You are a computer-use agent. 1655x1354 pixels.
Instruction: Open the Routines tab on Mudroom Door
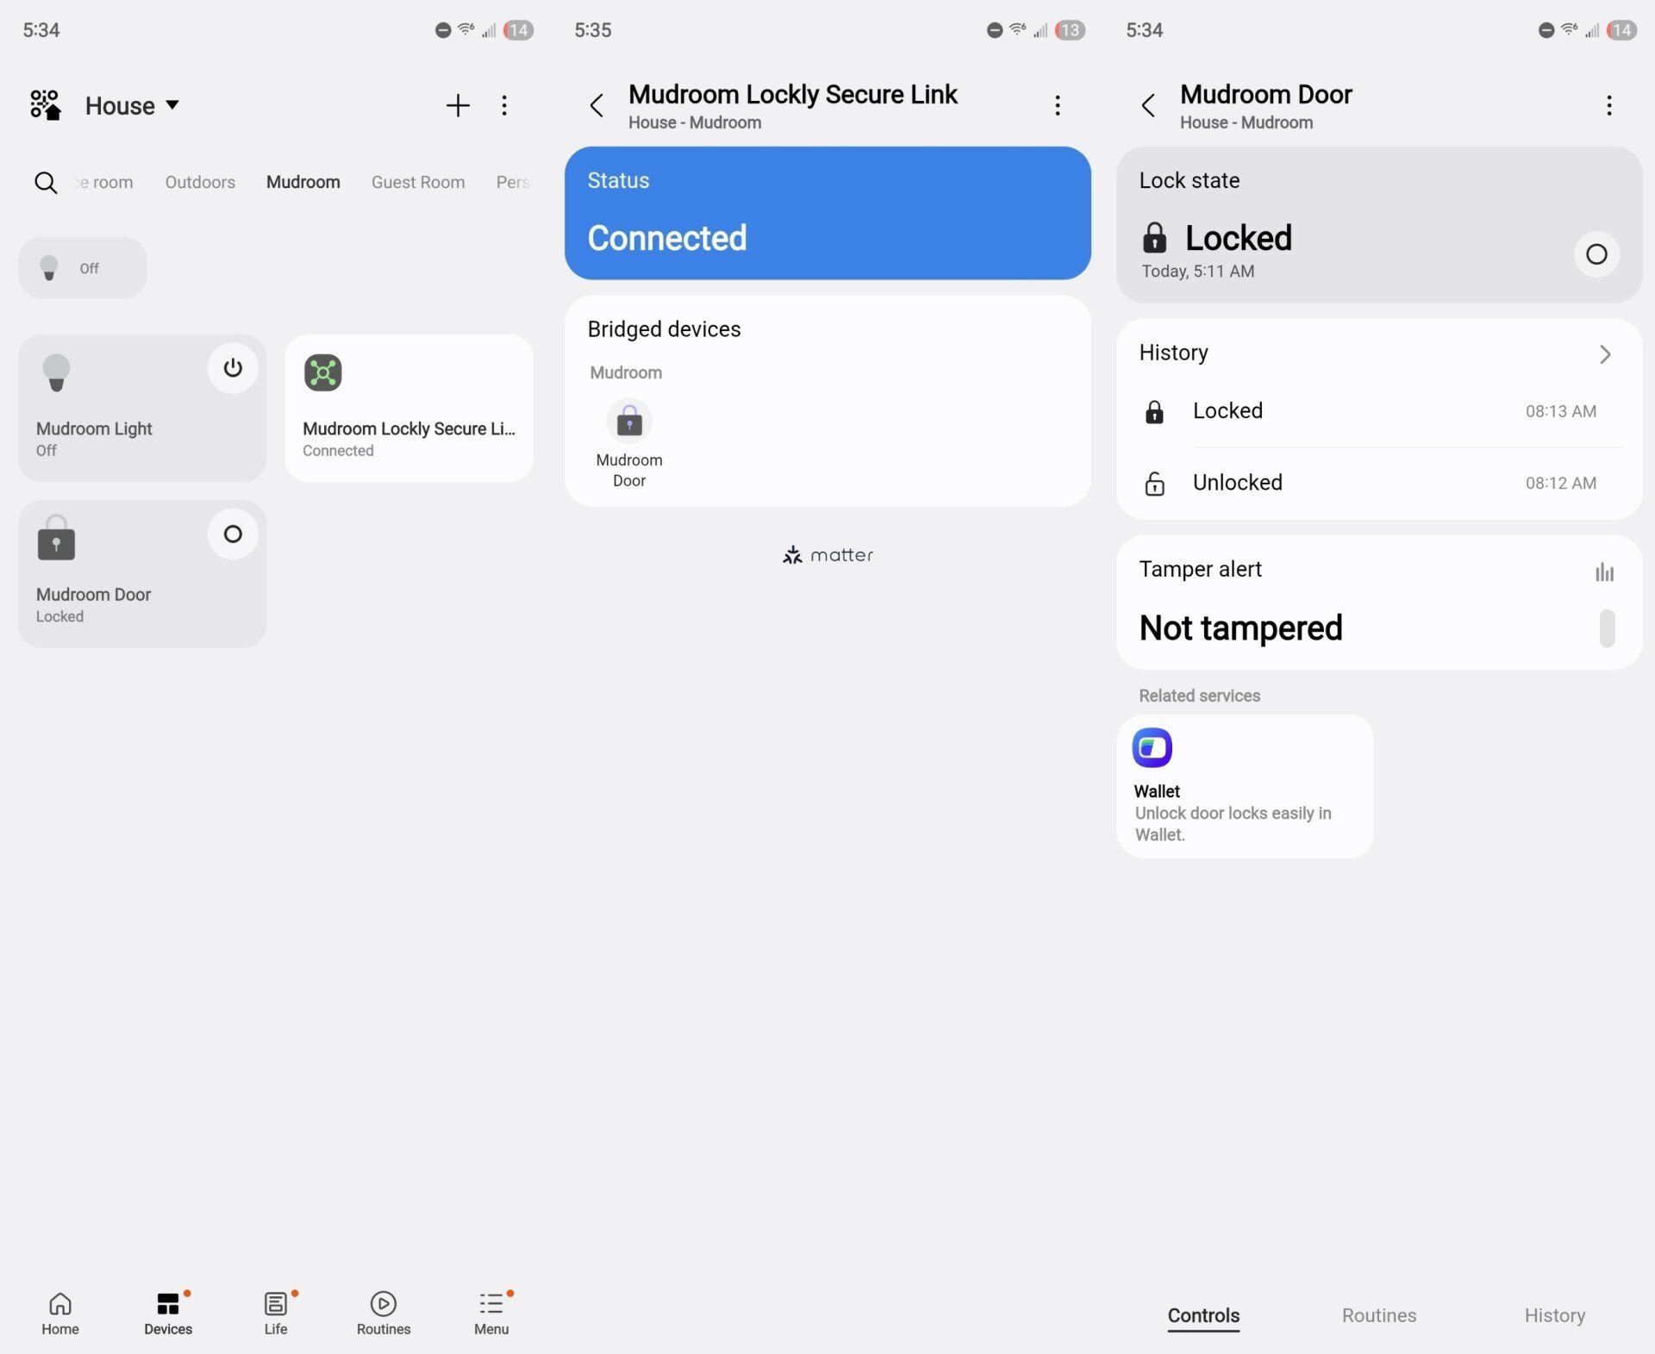click(x=1377, y=1315)
